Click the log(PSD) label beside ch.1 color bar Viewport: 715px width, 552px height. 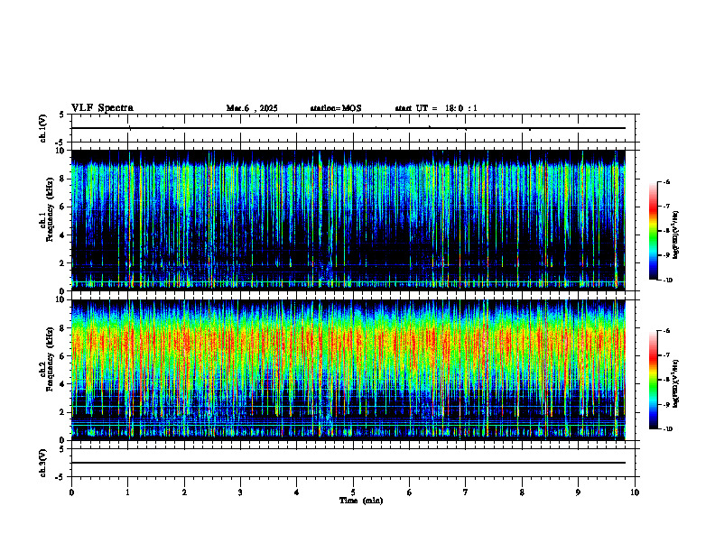(676, 235)
